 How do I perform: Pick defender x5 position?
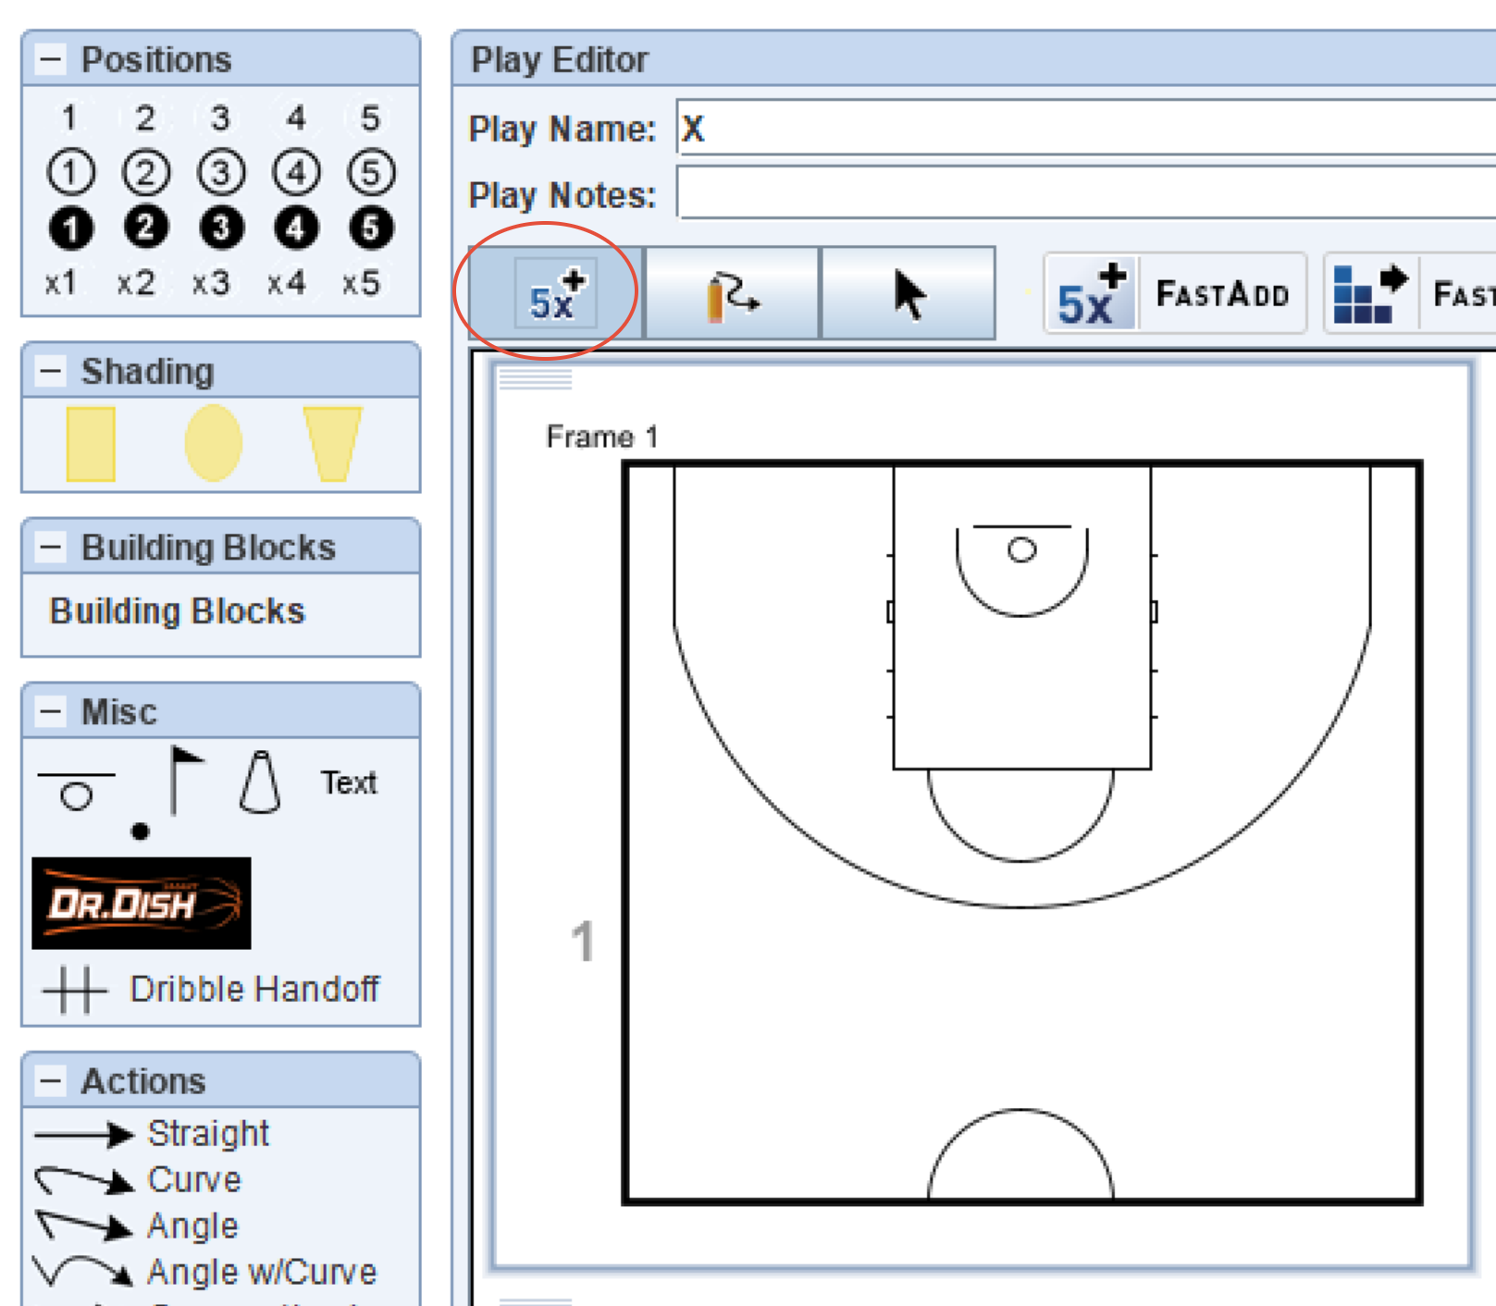361,282
